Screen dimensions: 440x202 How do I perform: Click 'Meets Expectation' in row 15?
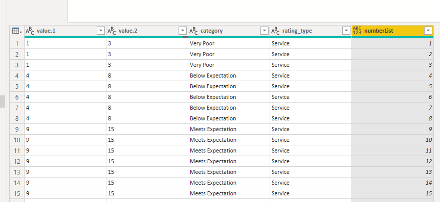pos(213,194)
